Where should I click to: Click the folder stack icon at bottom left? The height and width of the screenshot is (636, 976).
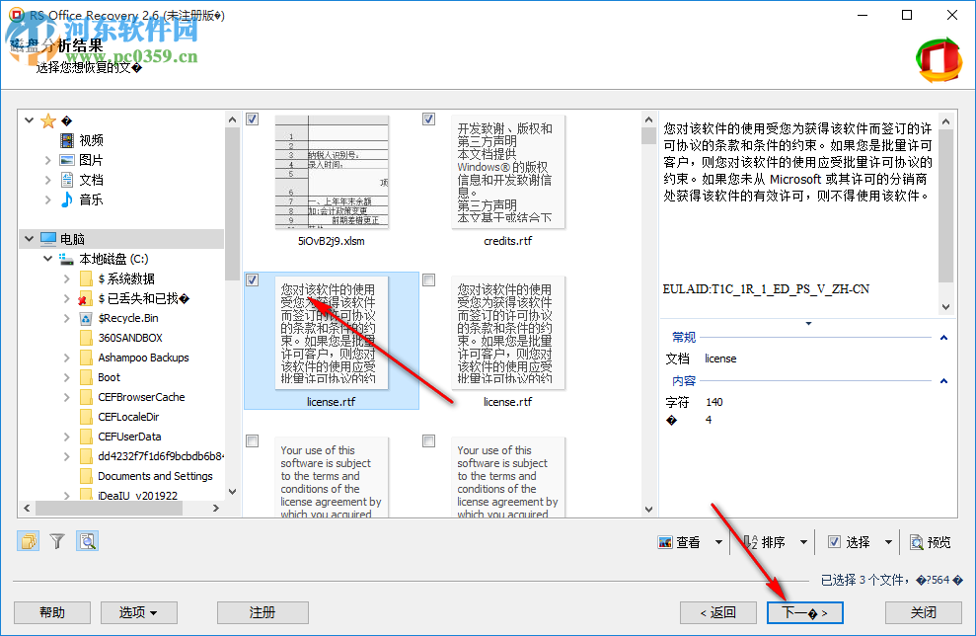[32, 540]
